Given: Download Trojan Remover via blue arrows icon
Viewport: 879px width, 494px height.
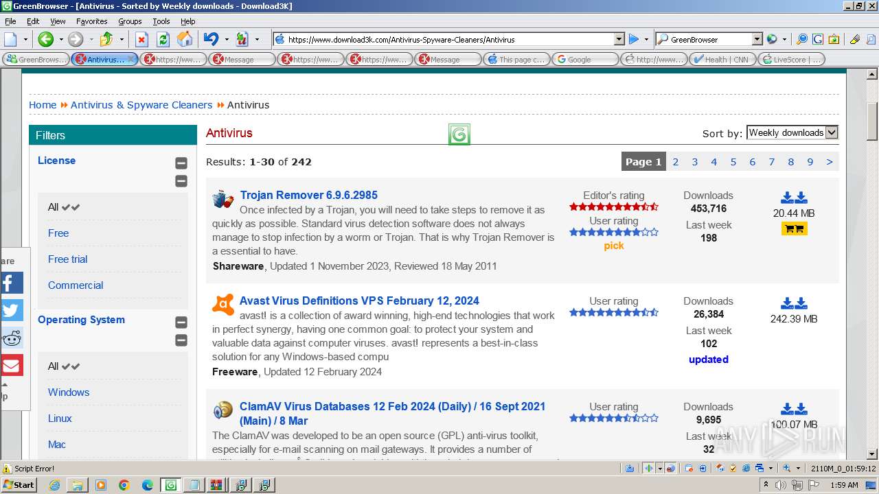Looking at the screenshot, I should 794,198.
